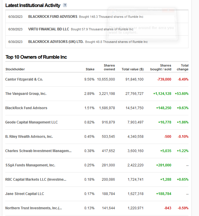Click Geode shares owned 916,879
The width and height of the screenshot is (199, 216).
(x=108, y=122)
